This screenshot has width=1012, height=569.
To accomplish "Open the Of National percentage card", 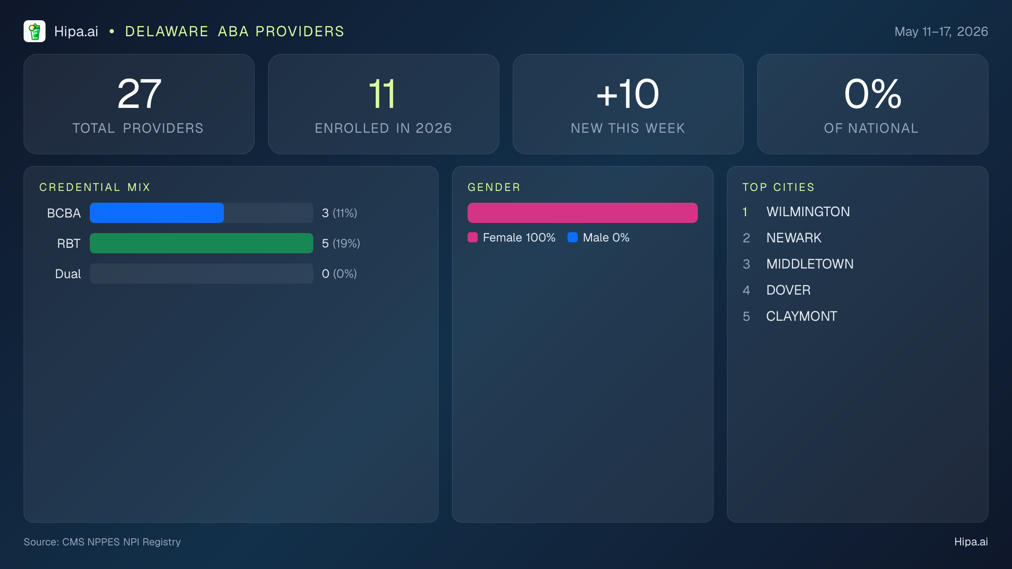I will pos(873,104).
